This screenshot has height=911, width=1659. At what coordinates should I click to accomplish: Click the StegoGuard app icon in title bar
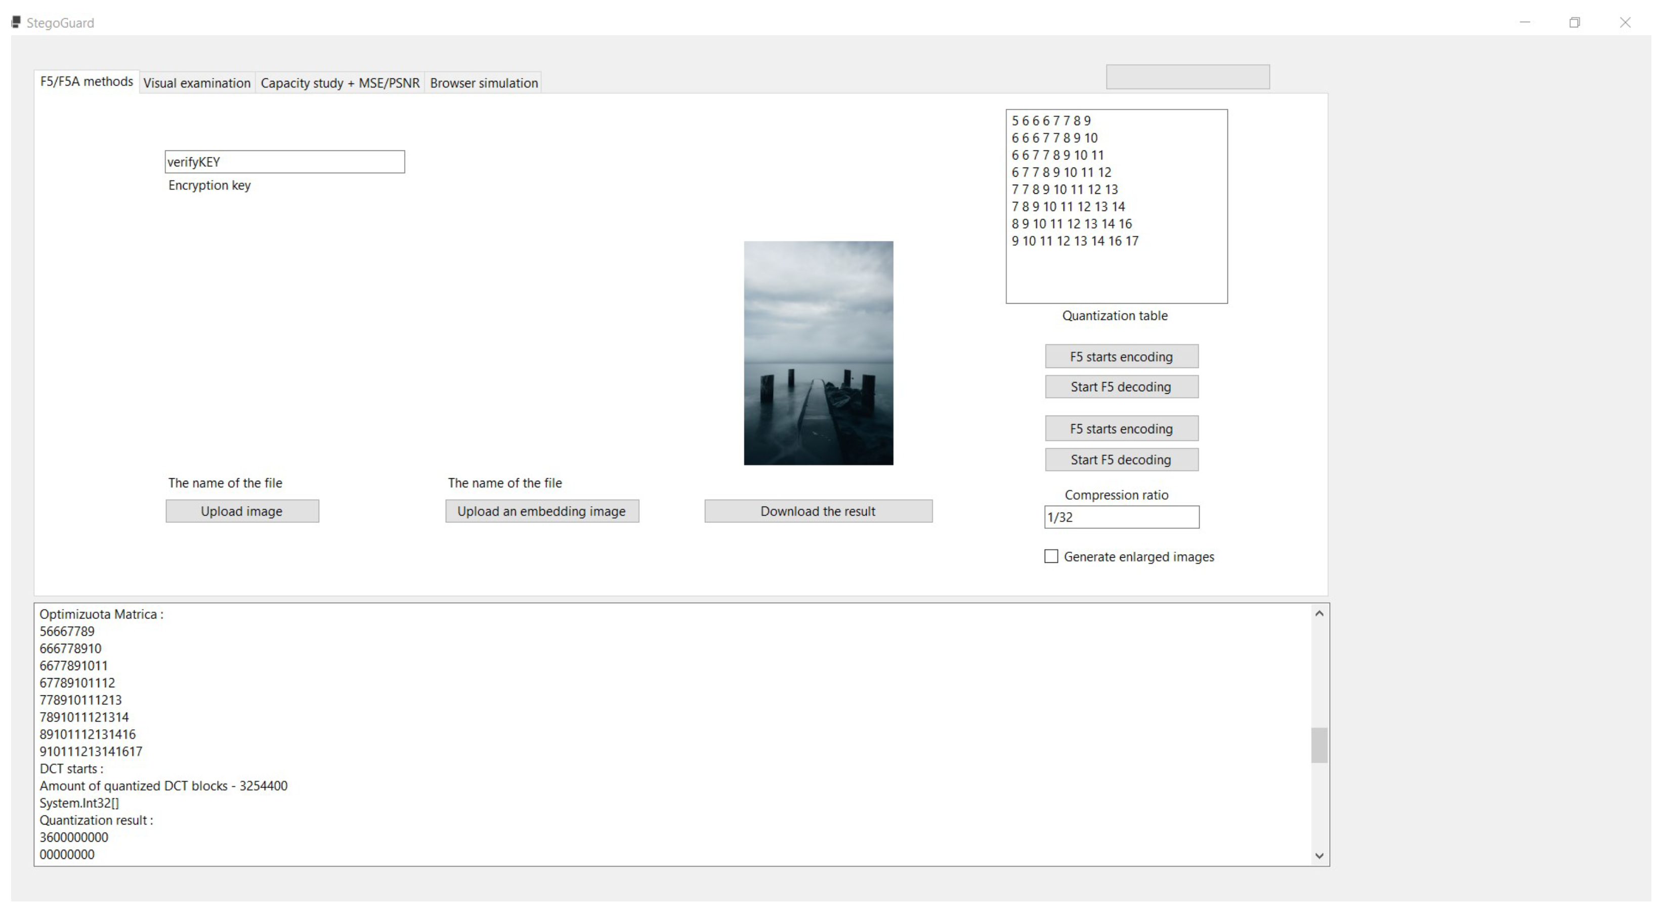[16, 23]
